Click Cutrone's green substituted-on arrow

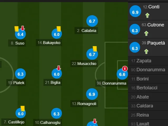point(146,33)
